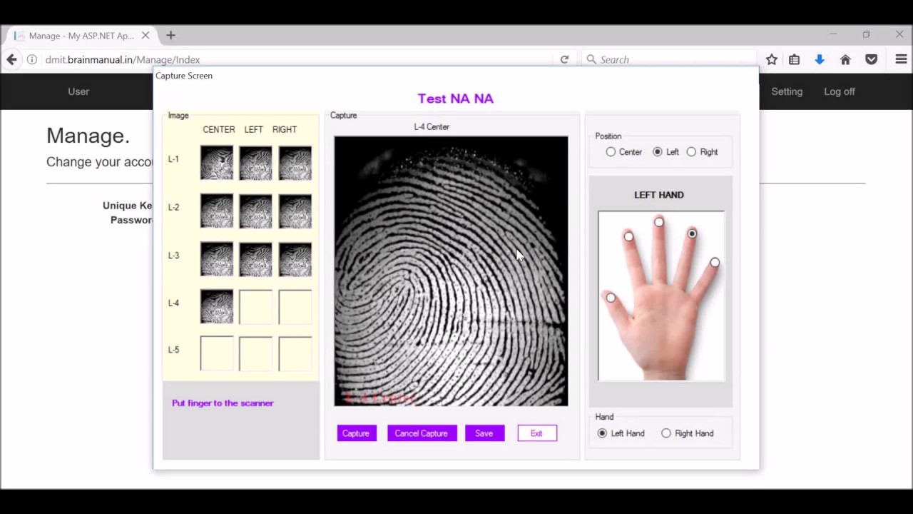Open a new tab with plus icon

170,35
